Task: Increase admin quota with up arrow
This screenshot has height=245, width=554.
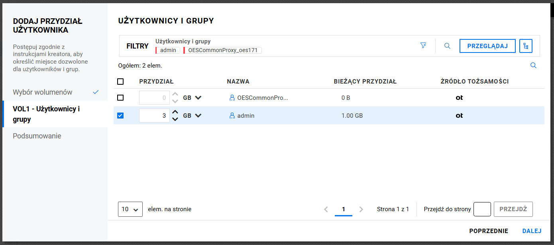Action: click(x=175, y=112)
